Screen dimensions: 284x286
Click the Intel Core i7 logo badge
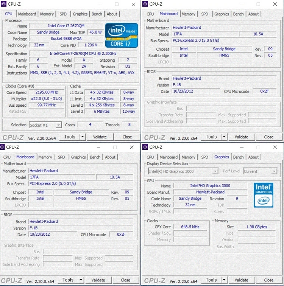pos(122,36)
